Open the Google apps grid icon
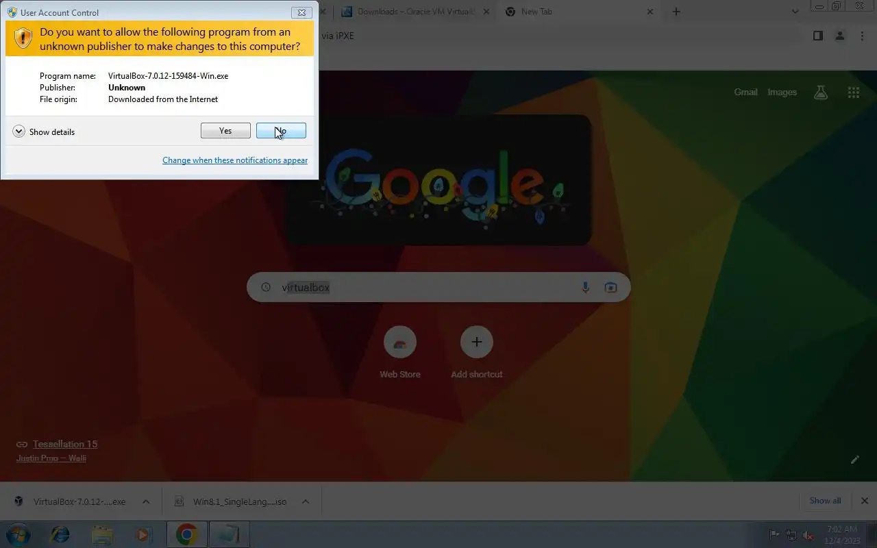 pyautogui.click(x=853, y=92)
